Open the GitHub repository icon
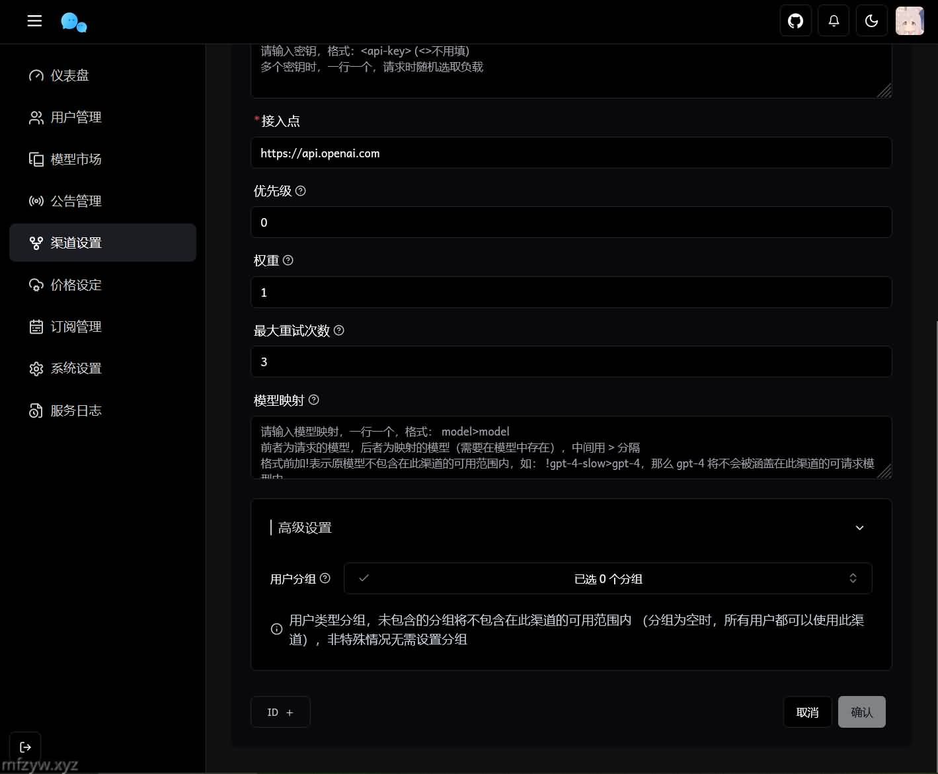938x774 pixels. pos(795,21)
